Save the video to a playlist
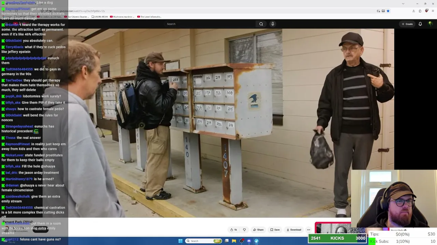437x245 pixels. [x=275, y=230]
